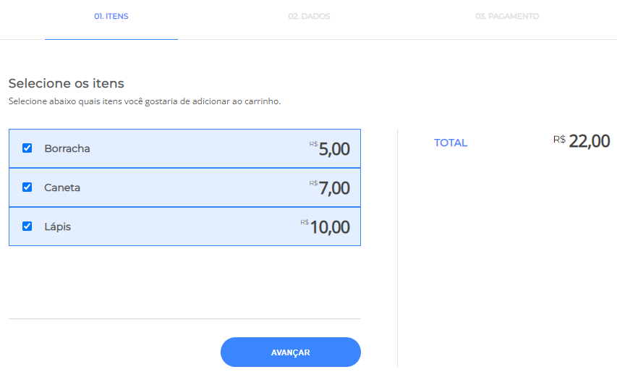Click the 10,00 price of Lápis
The height and width of the screenshot is (372, 617).
pyautogui.click(x=330, y=228)
